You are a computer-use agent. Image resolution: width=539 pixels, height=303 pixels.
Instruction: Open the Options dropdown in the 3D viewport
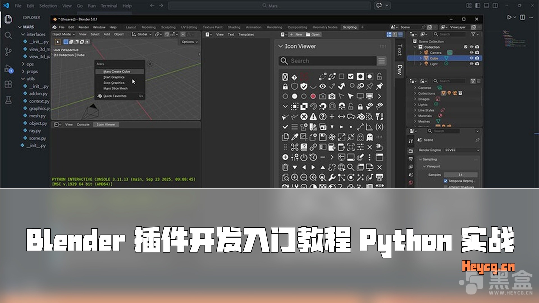pos(190,42)
